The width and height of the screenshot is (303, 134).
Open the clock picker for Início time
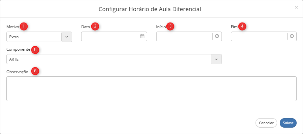point(217,36)
